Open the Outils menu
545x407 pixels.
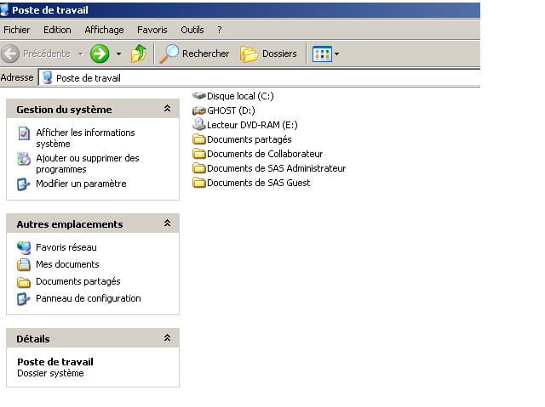pos(192,30)
